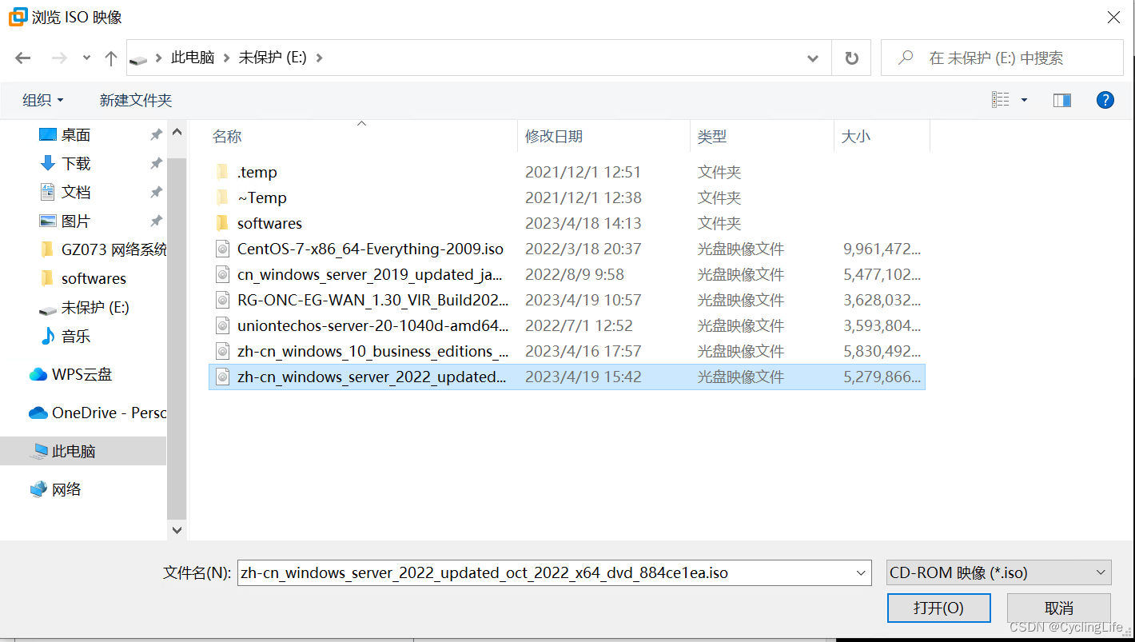
Task: Click the change view icon
Action: [1001, 100]
